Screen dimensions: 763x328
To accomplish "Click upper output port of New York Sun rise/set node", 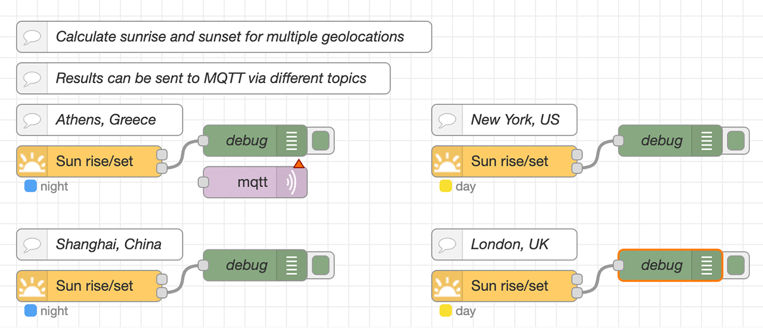I will pos(576,155).
